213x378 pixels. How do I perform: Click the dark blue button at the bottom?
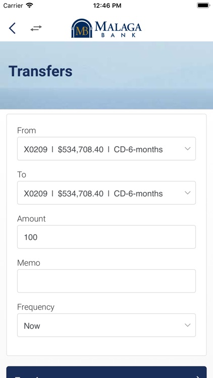[107, 372]
